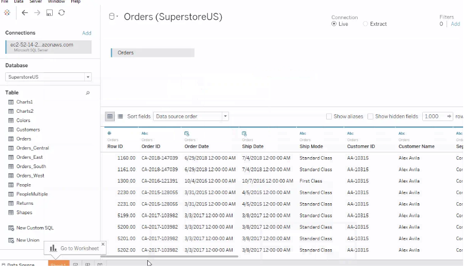Add a new connection link
Viewport: 475px width, 271px height.
(87, 33)
